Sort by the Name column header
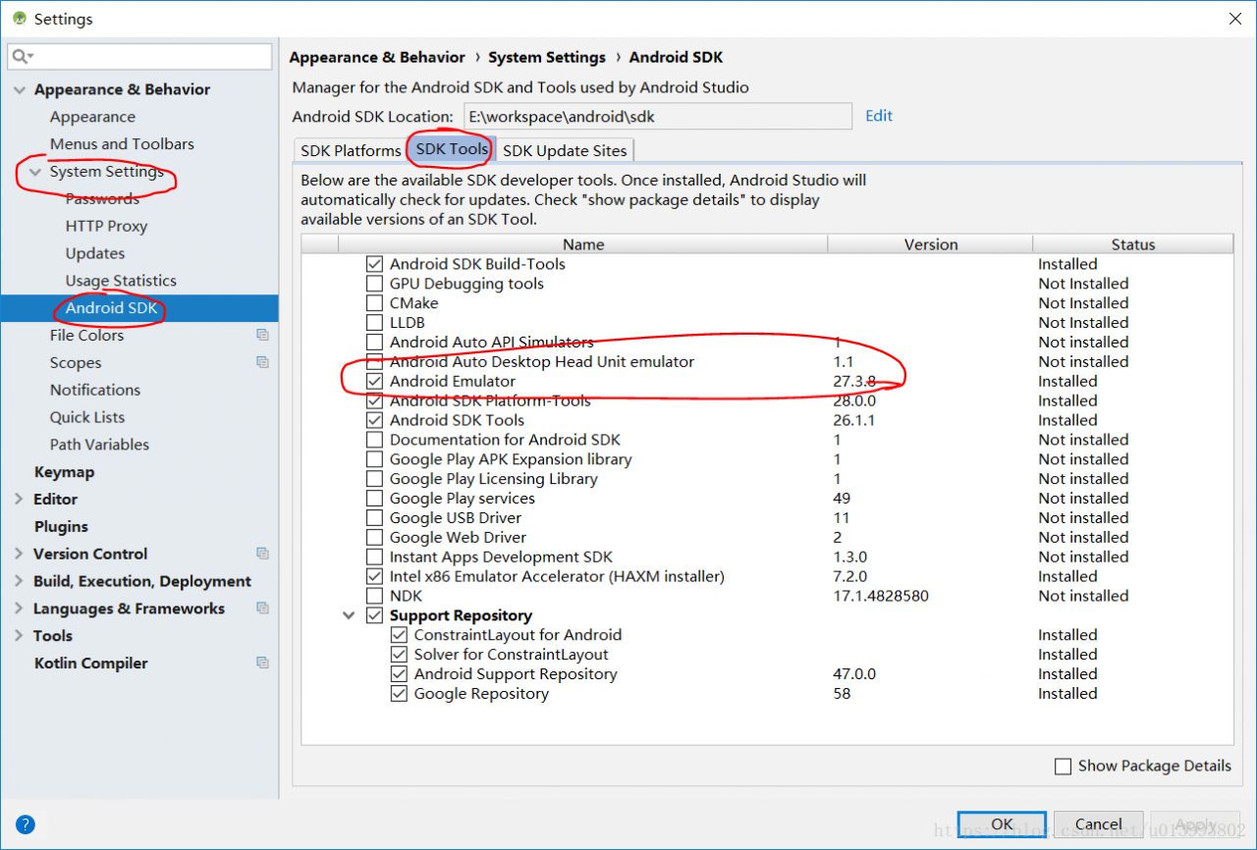This screenshot has width=1257, height=850. coord(583,244)
